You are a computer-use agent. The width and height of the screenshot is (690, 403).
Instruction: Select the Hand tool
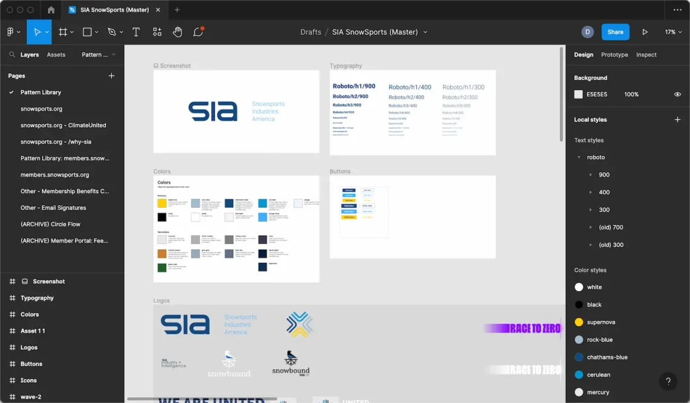(177, 31)
